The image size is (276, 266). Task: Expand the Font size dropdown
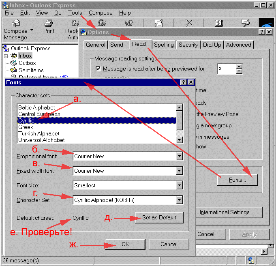(x=179, y=185)
